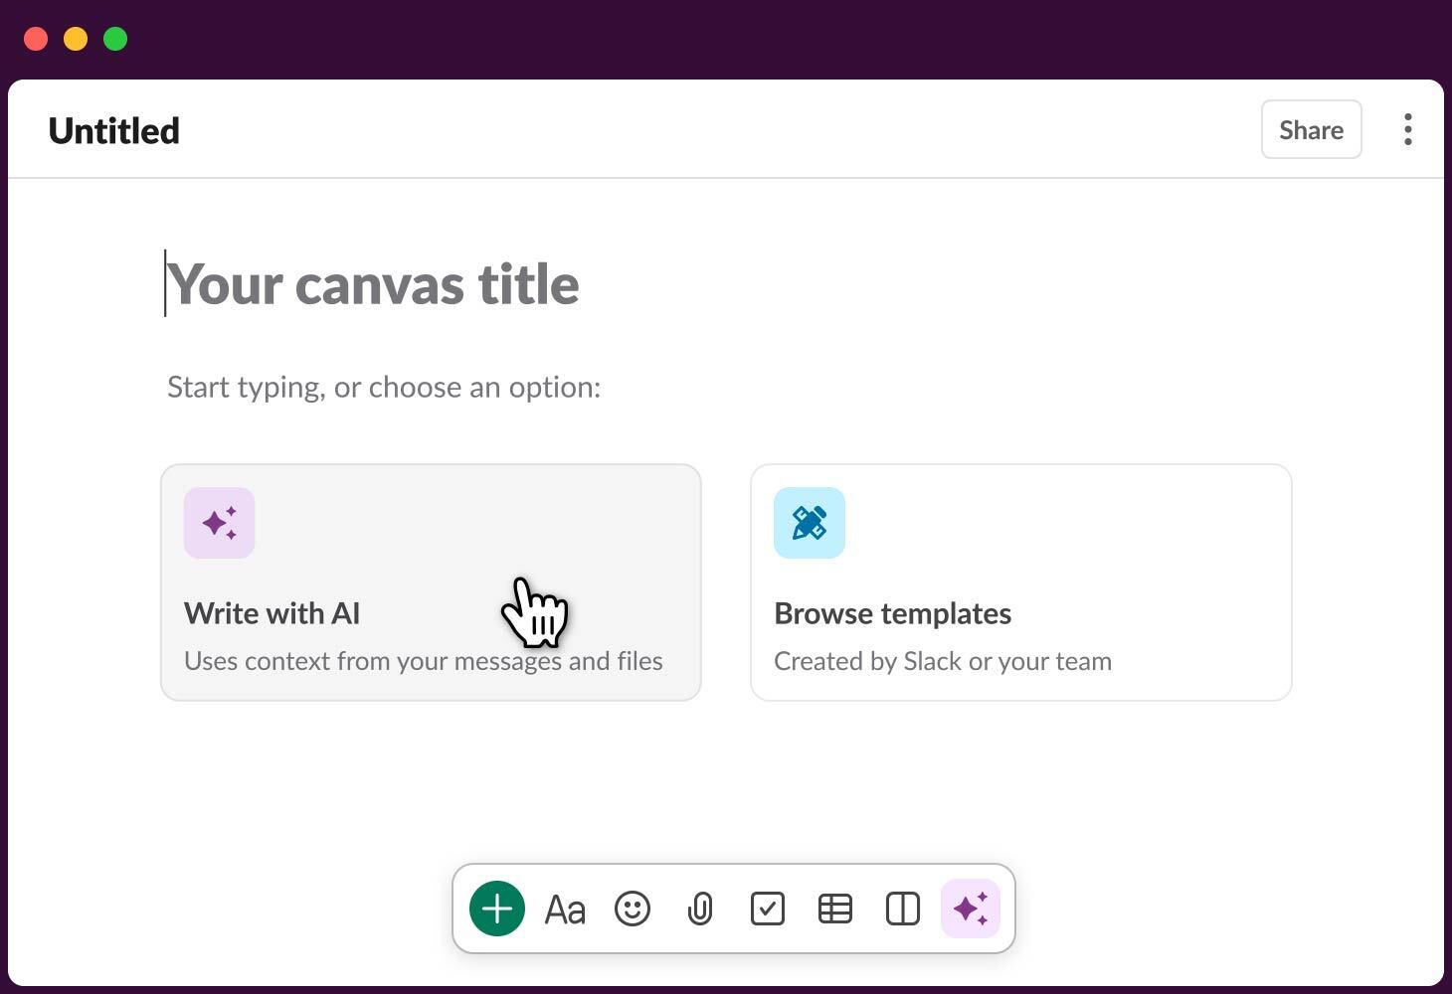
Task: Select the Write with AI option
Action: (431, 582)
